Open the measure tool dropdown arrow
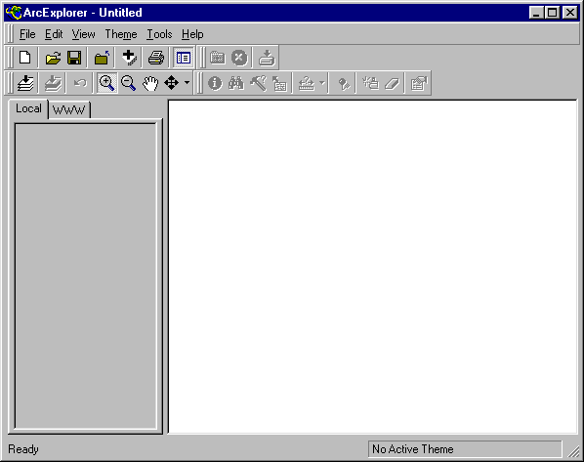 click(x=322, y=83)
